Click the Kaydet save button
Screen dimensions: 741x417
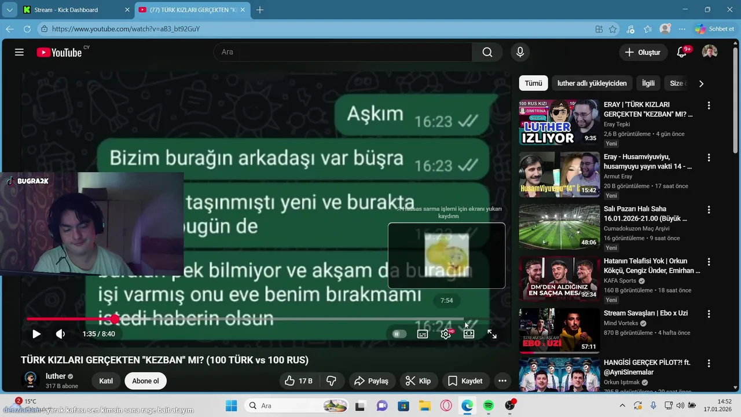tap(465, 381)
